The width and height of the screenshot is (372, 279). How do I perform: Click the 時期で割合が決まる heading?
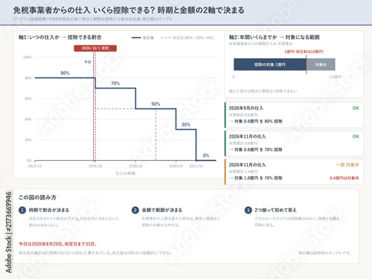coord(49,211)
